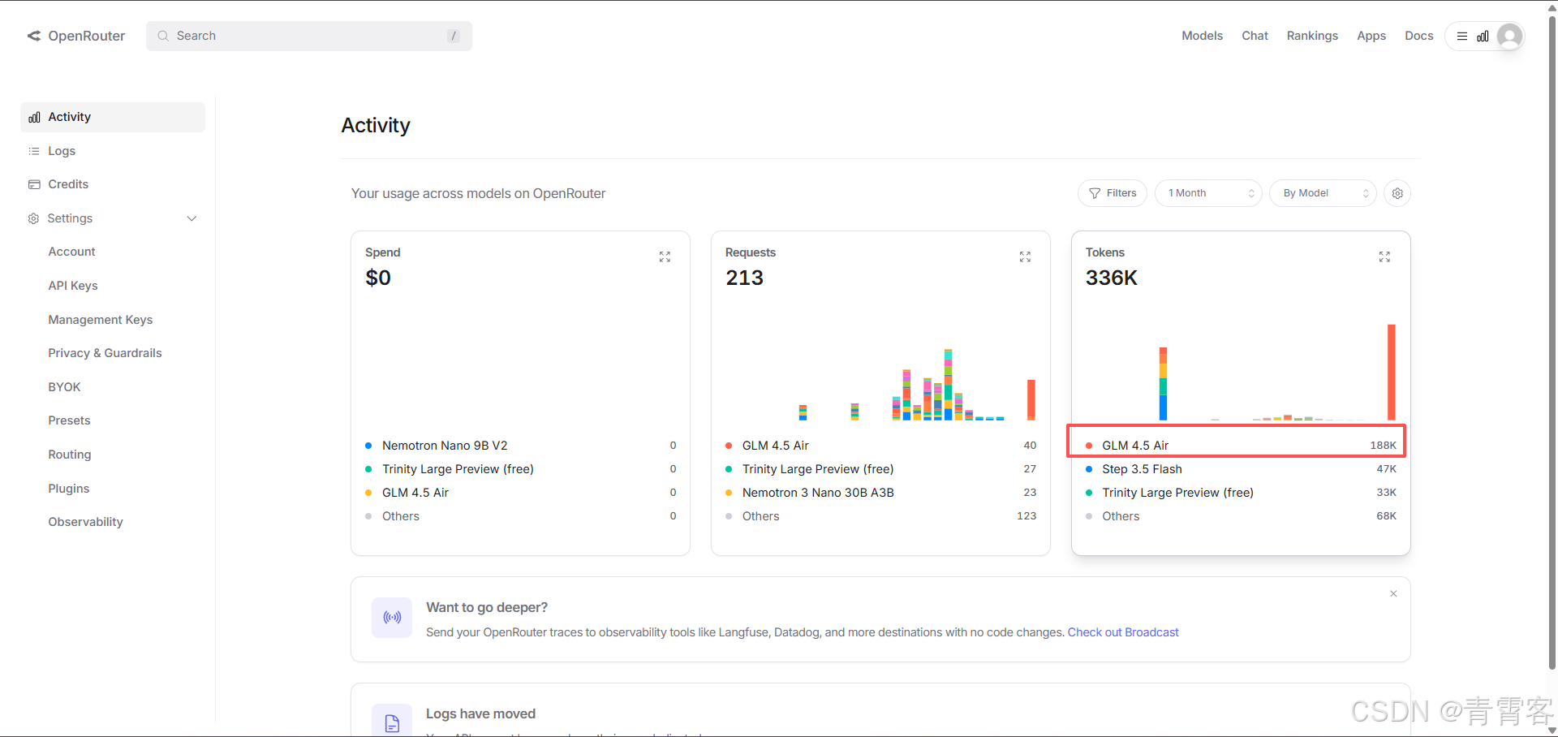The image size is (1558, 737).
Task: Click the Logs list icon in sidebar
Action: [34, 151]
